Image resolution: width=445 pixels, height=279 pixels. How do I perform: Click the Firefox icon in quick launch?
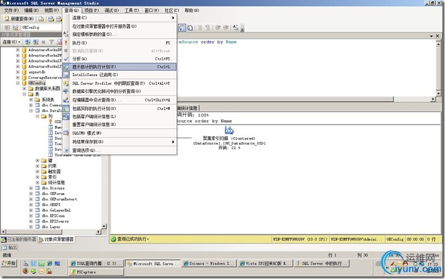(26, 271)
